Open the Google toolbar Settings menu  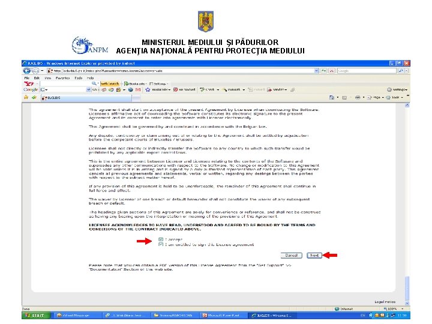click(x=397, y=89)
